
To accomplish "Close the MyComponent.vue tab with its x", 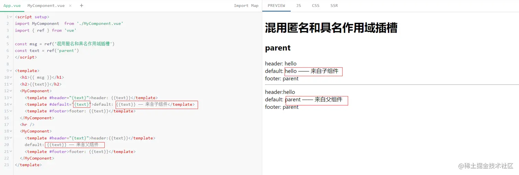I will point(70,5).
